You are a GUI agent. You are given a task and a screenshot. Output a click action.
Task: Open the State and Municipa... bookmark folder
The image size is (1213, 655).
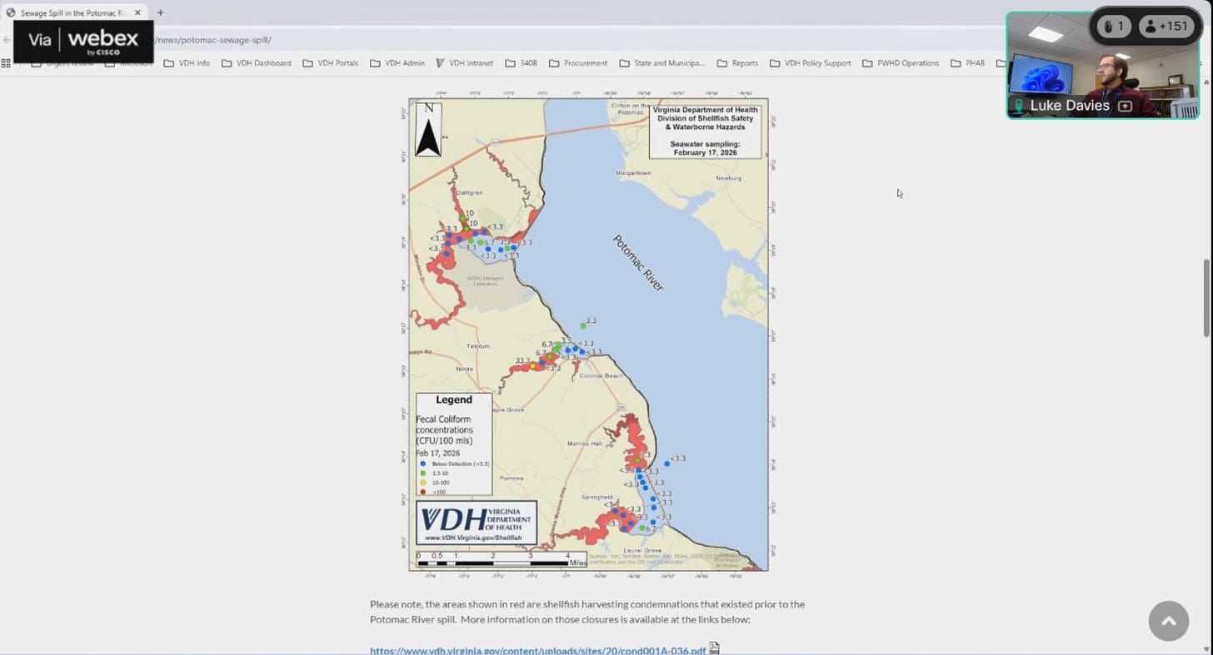tap(662, 63)
